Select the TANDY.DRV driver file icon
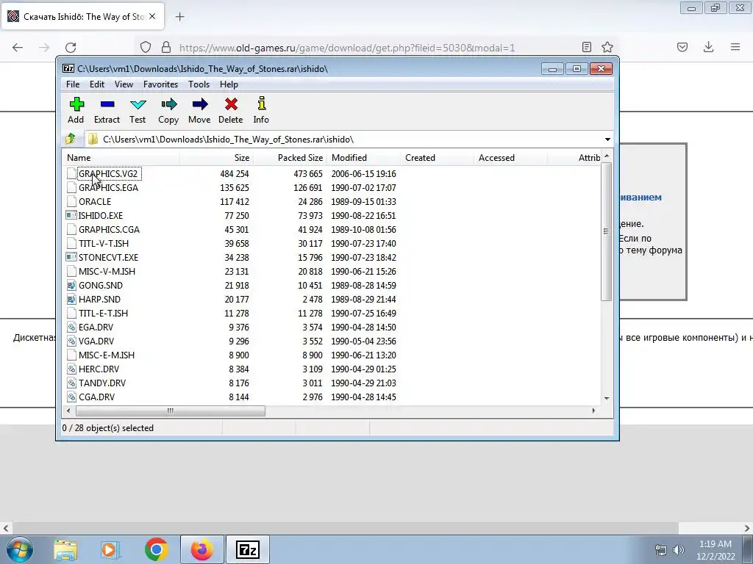 tap(71, 383)
